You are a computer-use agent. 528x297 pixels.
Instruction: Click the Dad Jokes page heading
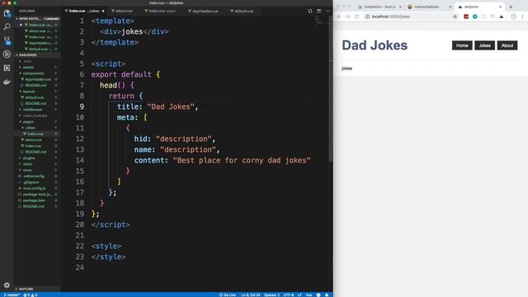(x=375, y=45)
